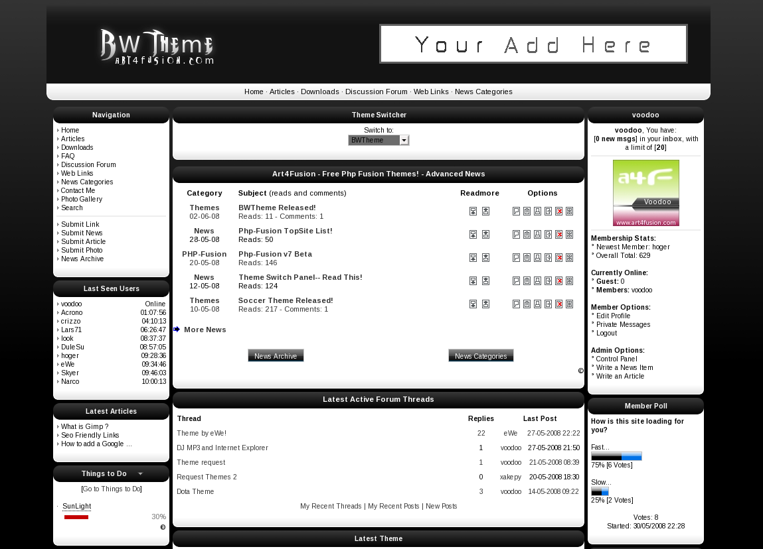Click Write a News Item admin link
The height and width of the screenshot is (549, 763).
click(x=625, y=368)
